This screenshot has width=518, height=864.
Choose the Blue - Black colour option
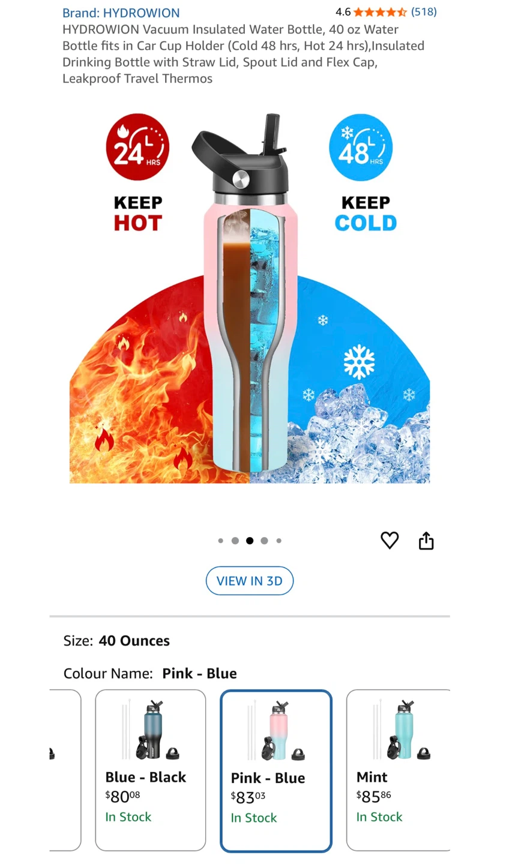pos(151,770)
